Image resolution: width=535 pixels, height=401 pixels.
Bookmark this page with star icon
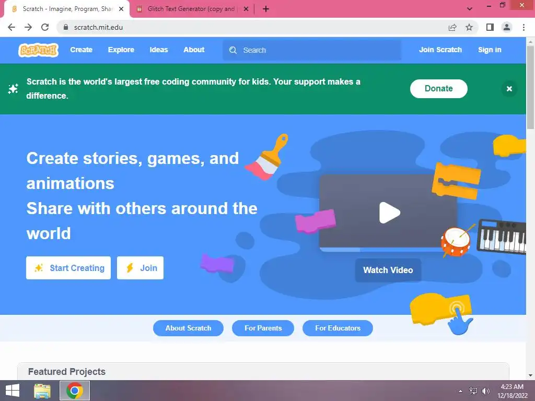coord(469,27)
